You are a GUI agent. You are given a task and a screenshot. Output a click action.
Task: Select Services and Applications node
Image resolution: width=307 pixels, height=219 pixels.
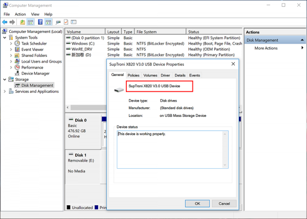37,91
